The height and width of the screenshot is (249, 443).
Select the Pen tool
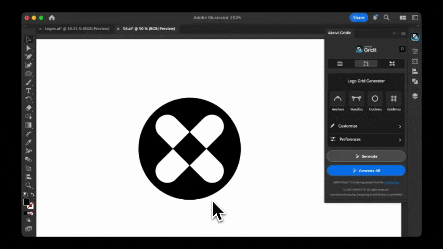[x=29, y=57]
